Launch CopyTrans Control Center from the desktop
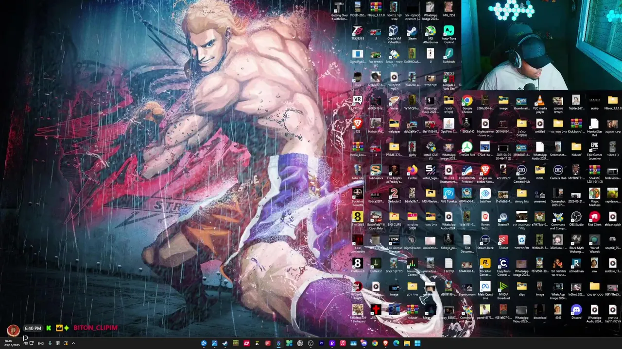The width and height of the screenshot is (622, 349). [503, 268]
